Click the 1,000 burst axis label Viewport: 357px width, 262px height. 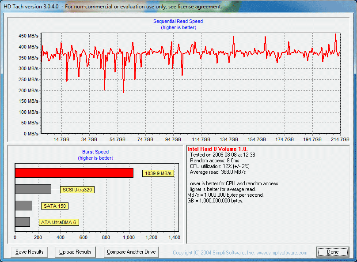129,237
